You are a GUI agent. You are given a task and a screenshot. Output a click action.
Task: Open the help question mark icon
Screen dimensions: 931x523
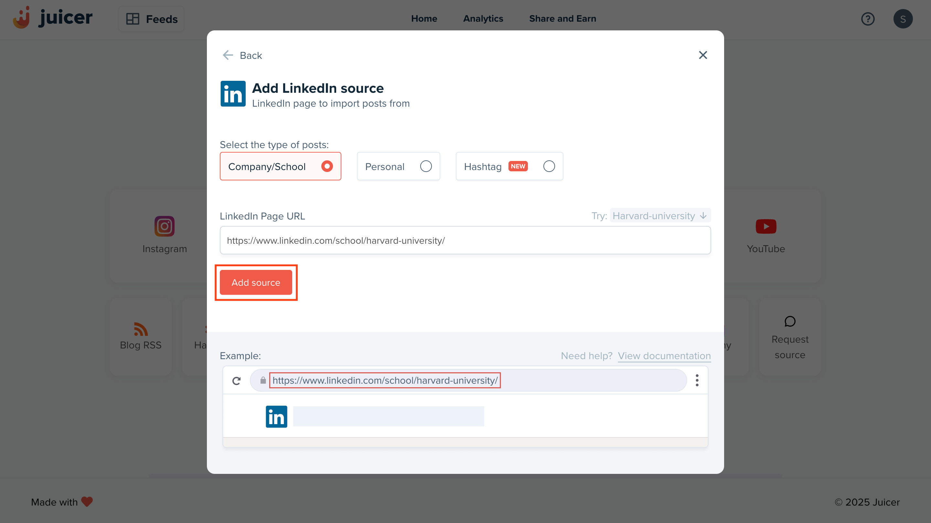point(868,19)
